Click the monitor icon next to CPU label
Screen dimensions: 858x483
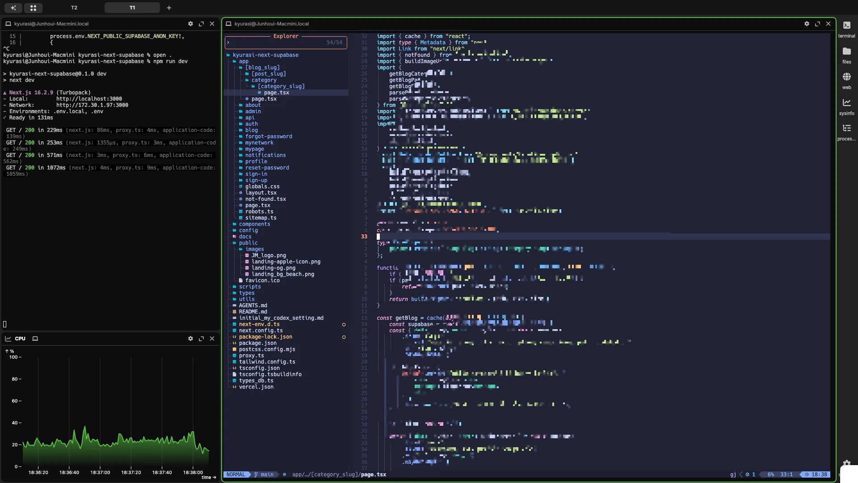coord(35,339)
